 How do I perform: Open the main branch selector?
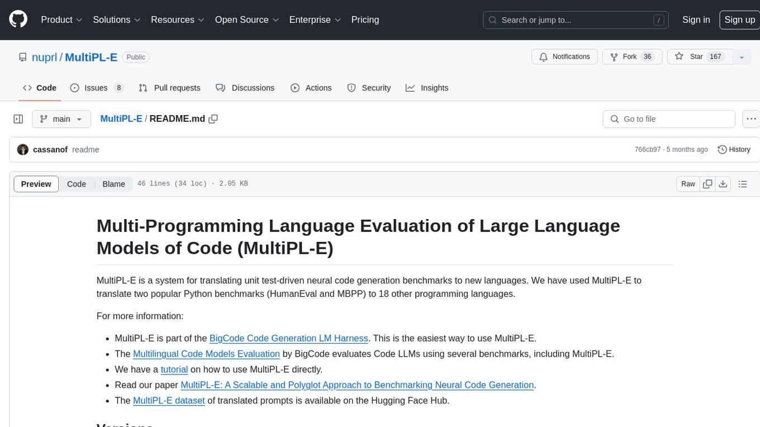coord(61,119)
